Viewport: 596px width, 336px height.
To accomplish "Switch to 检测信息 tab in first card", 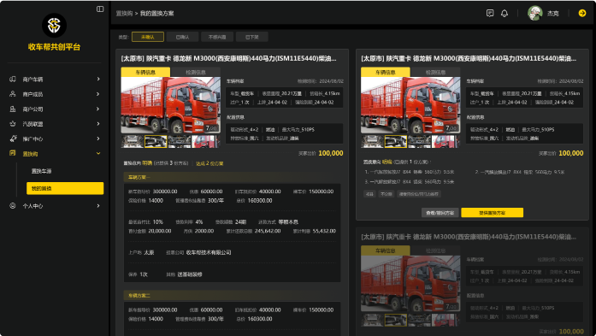I will coord(195,72).
